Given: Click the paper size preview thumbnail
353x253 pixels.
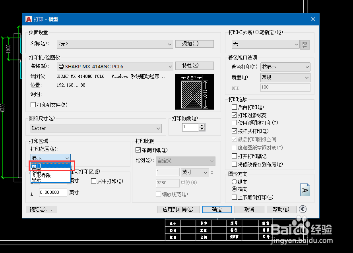Looking at the screenshot, I should tap(194, 92).
